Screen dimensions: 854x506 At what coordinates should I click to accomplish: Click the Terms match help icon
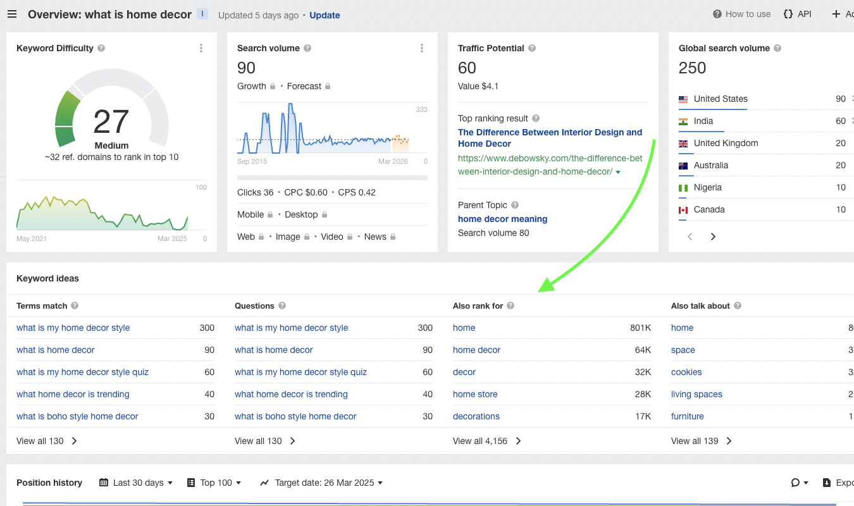[75, 305]
